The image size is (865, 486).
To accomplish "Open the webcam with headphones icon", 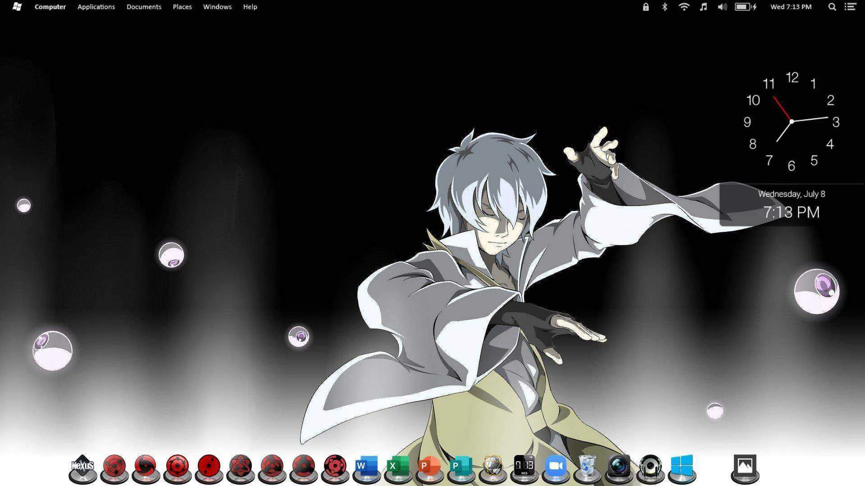I will (650, 466).
